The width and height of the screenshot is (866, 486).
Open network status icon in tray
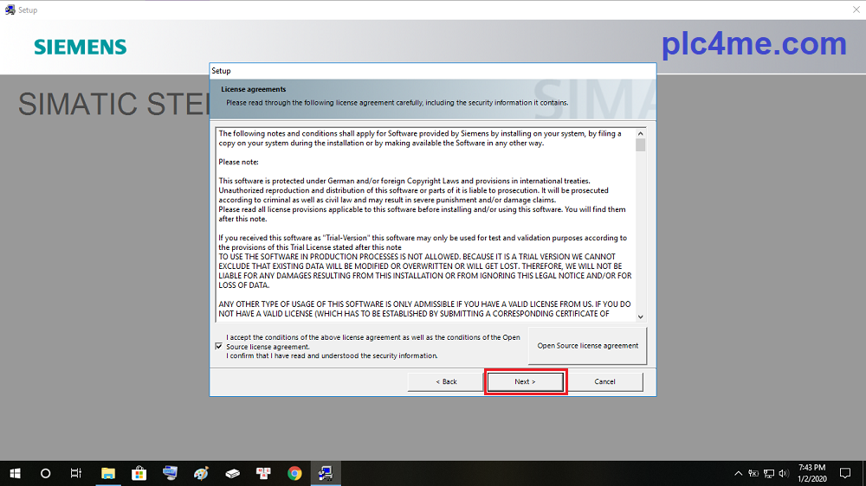pos(768,473)
